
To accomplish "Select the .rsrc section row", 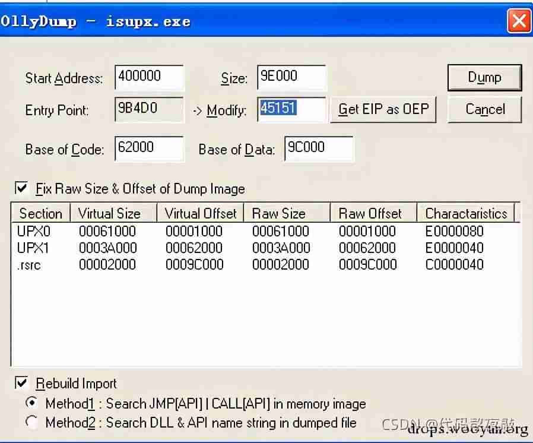I will pyautogui.click(x=265, y=264).
